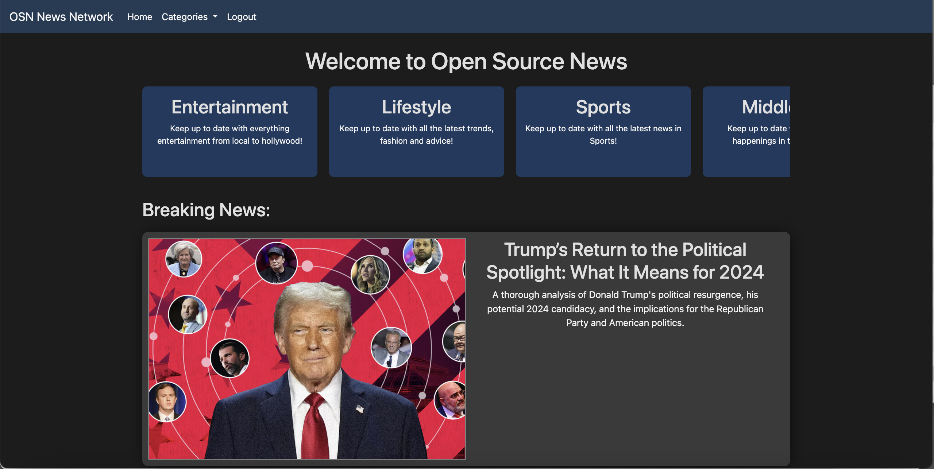The height and width of the screenshot is (469, 934).
Task: Click the 'latest news in Sports' description
Action: [x=603, y=135]
